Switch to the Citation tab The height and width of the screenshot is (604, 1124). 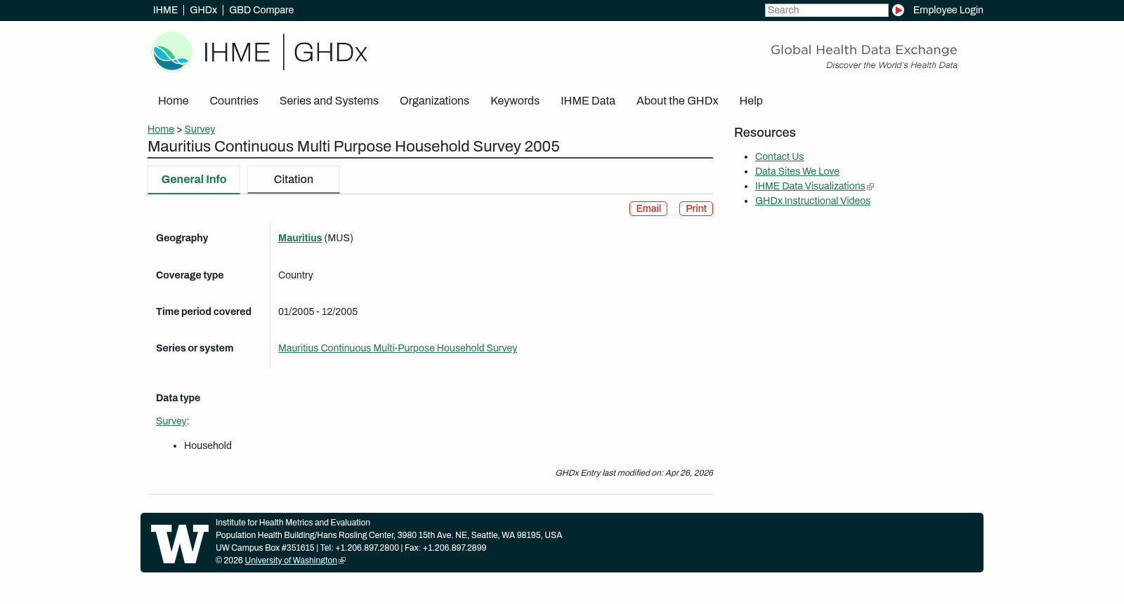(x=294, y=180)
